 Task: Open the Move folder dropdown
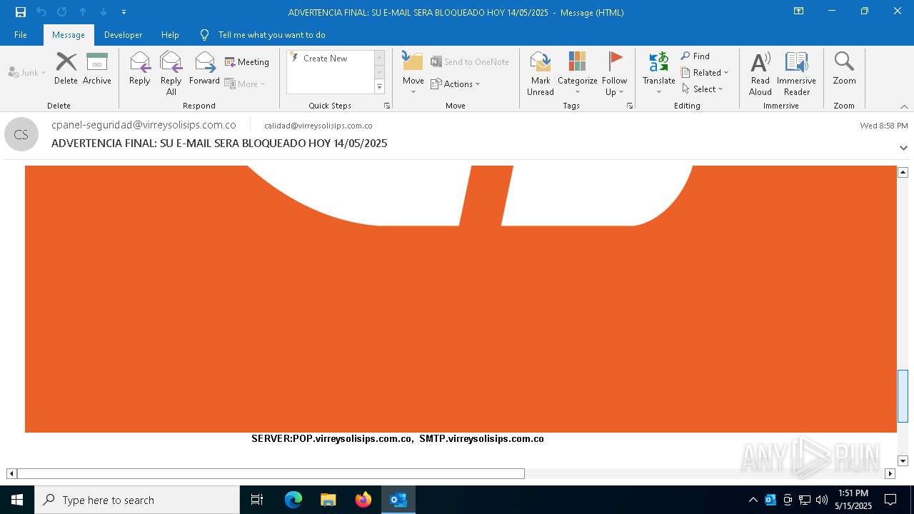[x=413, y=74]
